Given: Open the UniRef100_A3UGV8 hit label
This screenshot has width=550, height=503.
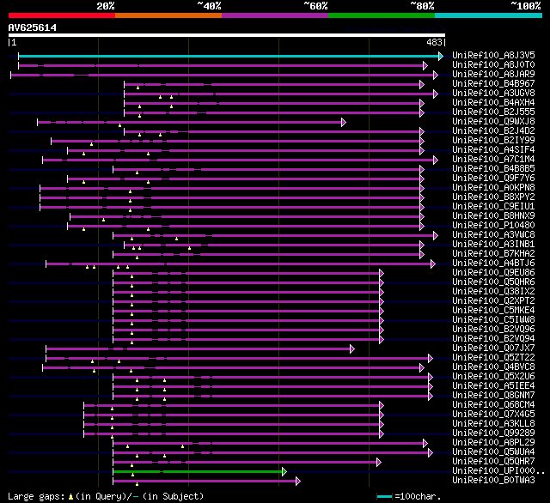Looking at the screenshot, I should coord(493,94).
